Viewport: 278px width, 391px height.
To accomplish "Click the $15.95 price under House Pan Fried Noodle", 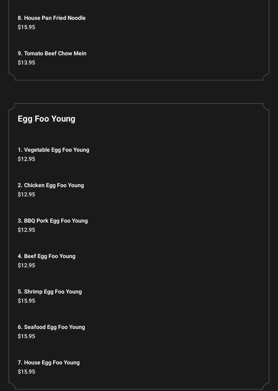I will [27, 27].
